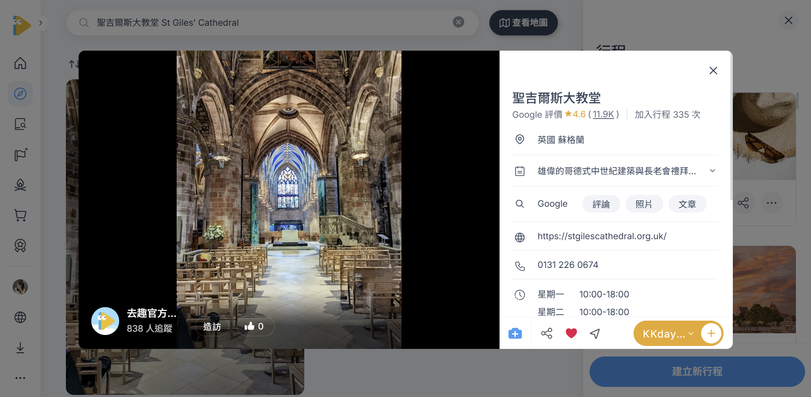The height and width of the screenshot is (397, 811).
Task: Click the 去趣官方 author name
Action: click(151, 313)
